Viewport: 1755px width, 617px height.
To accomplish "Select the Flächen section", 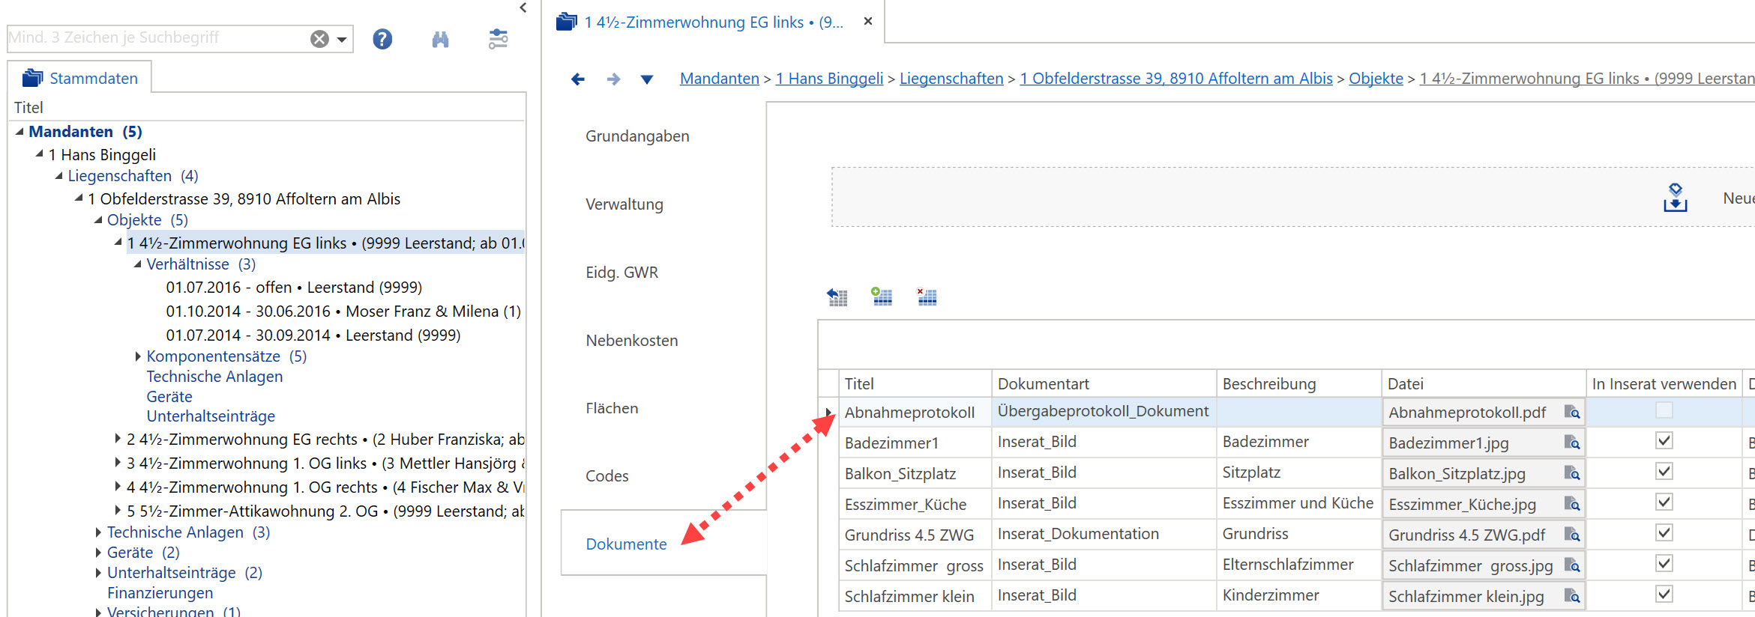I will pos(612,409).
